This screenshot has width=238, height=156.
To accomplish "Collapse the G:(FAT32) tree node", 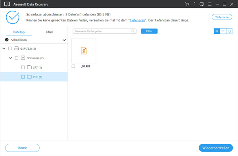I will (x=4, y=48).
